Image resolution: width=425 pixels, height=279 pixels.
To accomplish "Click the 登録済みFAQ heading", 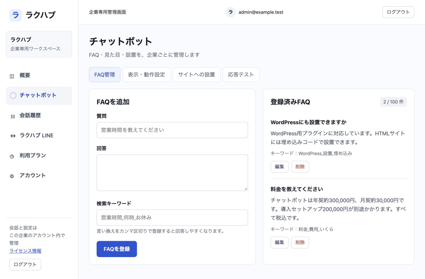I will click(291, 102).
